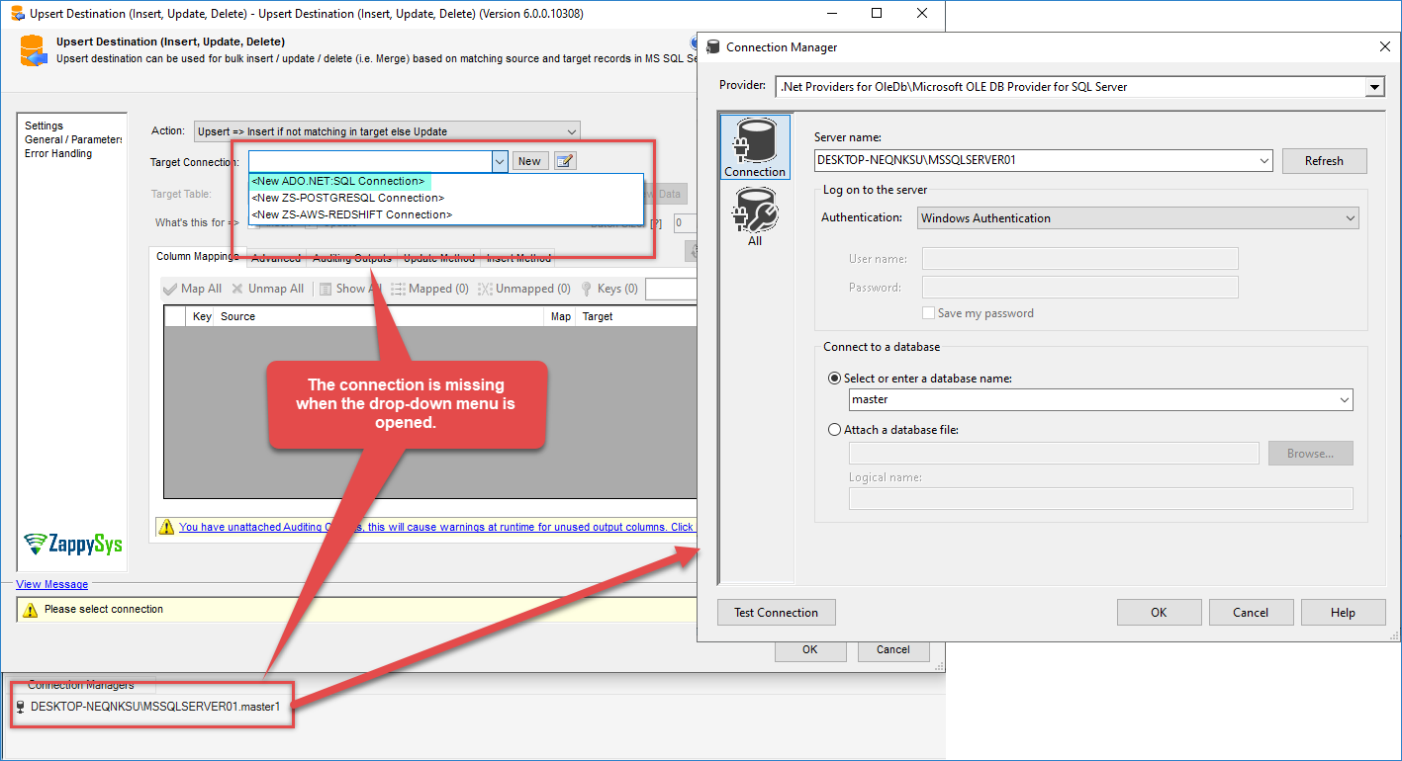The width and height of the screenshot is (1402, 761).
Task: Expand the Server name combo box
Action: point(1263,160)
